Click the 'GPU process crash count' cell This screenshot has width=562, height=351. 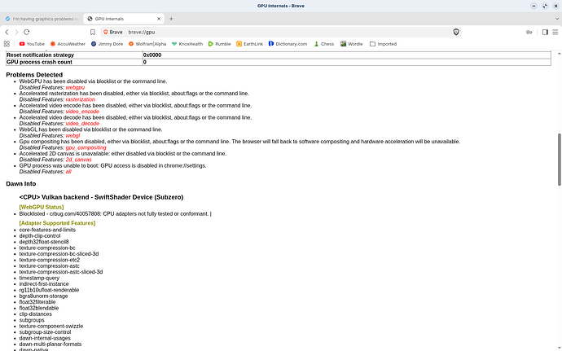[x=75, y=62]
